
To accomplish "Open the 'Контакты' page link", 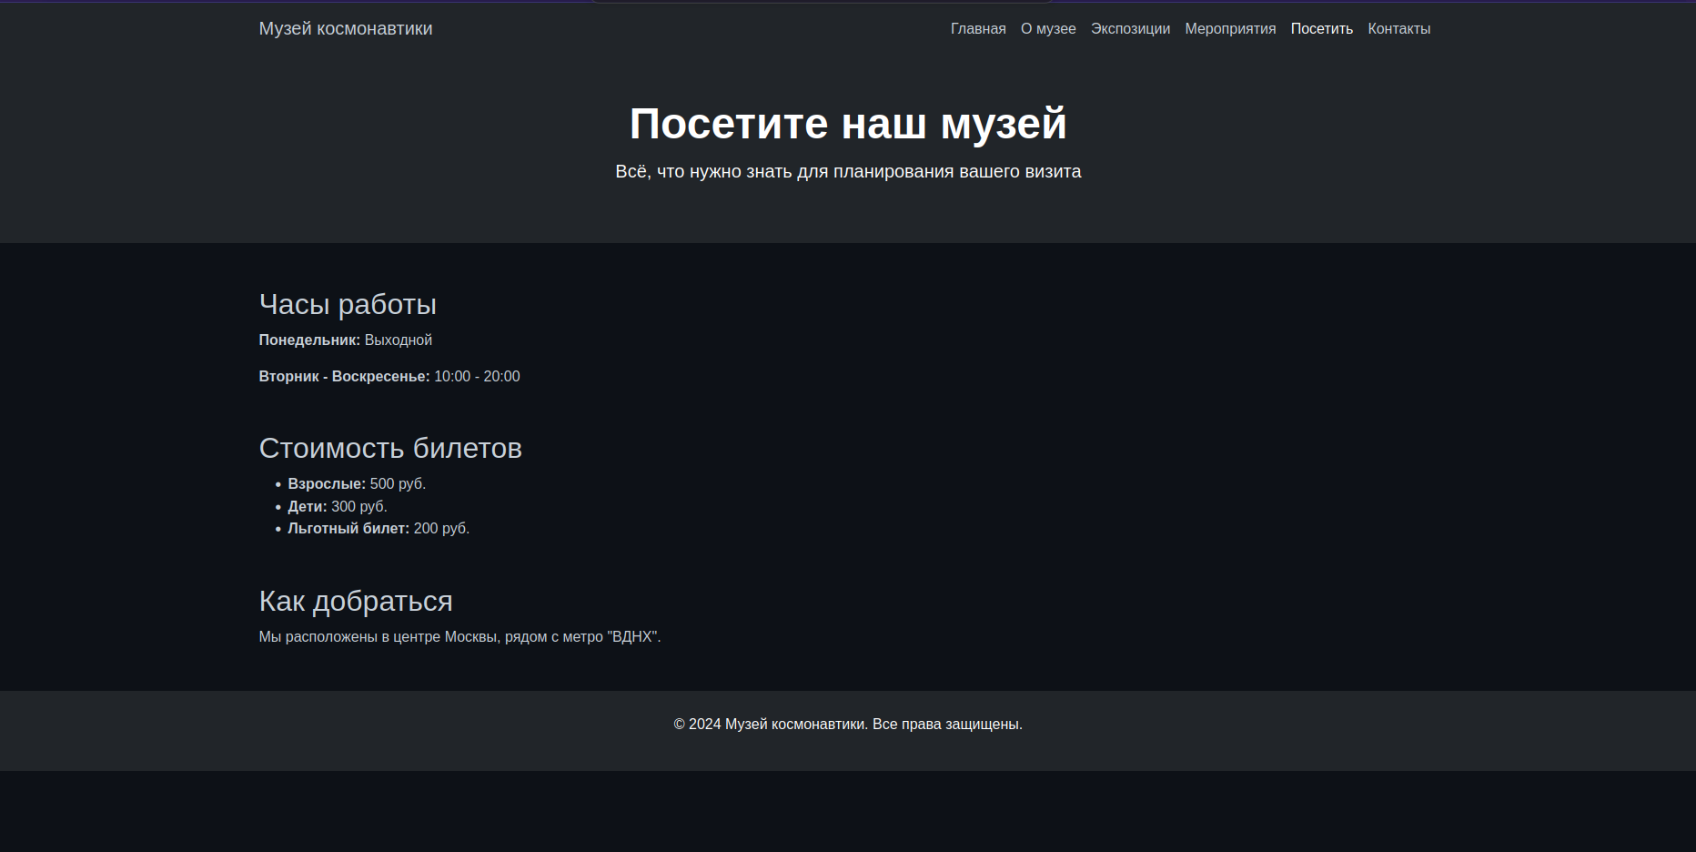I will (1398, 29).
